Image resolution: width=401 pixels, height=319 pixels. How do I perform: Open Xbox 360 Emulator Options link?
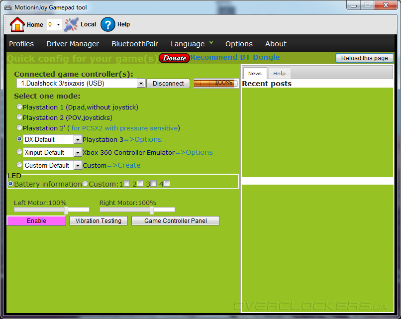[x=194, y=152]
